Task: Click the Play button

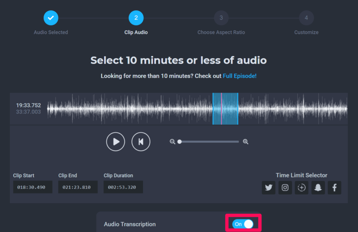Action: tap(115, 142)
